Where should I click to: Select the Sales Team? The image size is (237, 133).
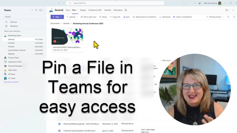[12, 70]
